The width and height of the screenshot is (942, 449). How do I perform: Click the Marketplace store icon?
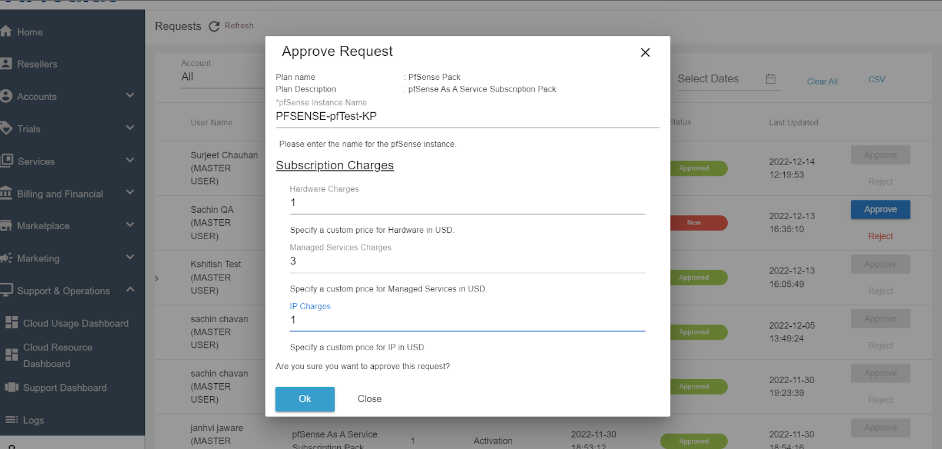[x=6, y=225]
